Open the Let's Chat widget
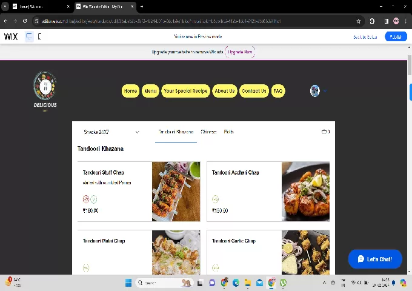Image resolution: width=412 pixels, height=291 pixels. [x=374, y=259]
